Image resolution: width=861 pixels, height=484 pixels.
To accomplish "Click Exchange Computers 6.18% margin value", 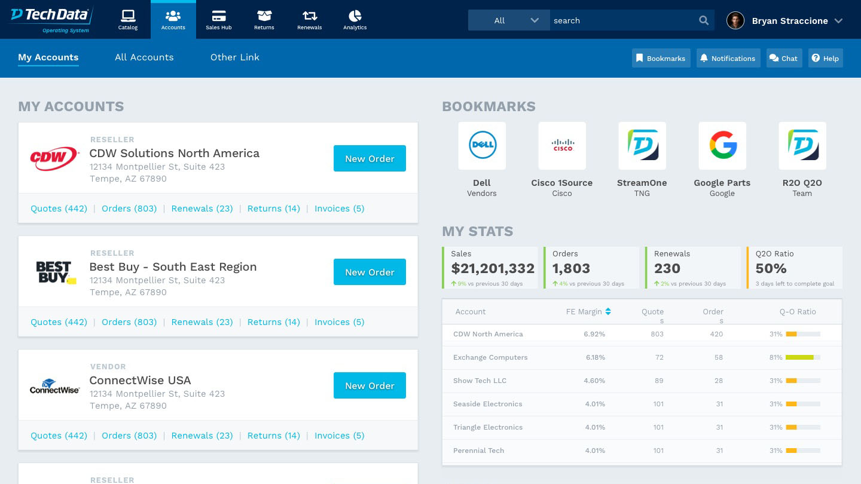I will point(595,357).
